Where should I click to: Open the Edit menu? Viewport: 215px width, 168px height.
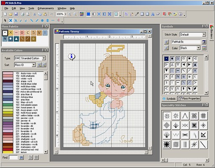(14, 8)
